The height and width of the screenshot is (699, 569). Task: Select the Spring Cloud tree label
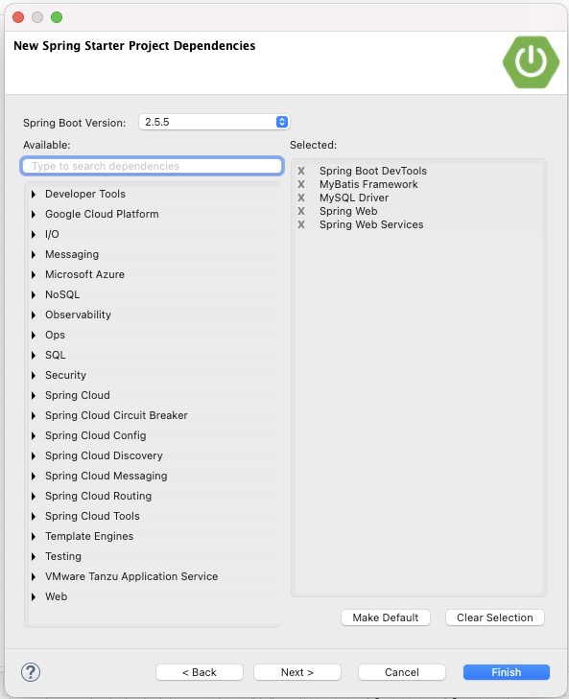point(78,395)
